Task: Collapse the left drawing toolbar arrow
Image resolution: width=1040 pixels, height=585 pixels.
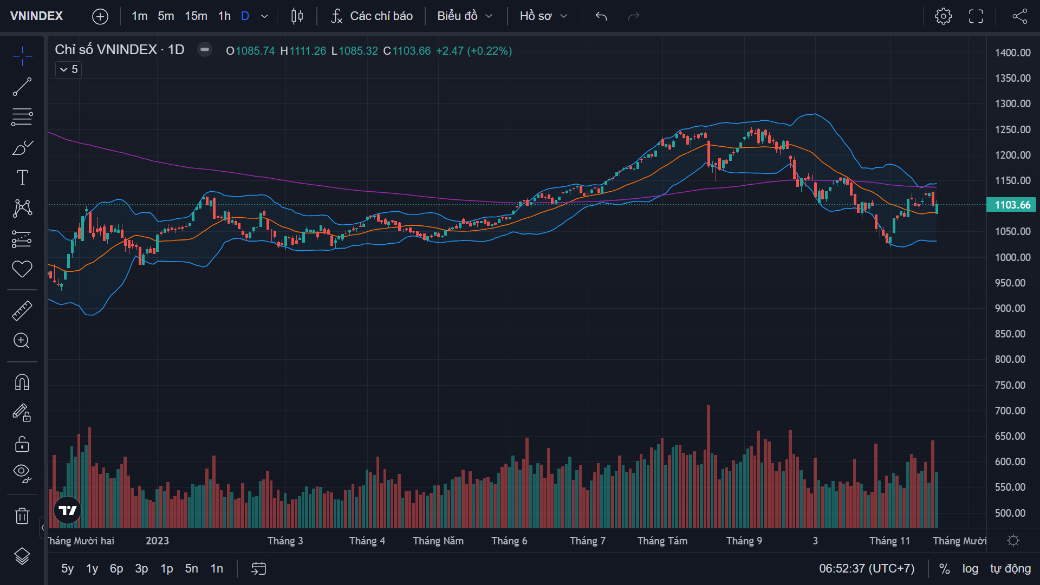Action: point(43,528)
